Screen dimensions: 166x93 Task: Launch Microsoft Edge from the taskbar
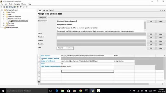[x=57, y=91]
